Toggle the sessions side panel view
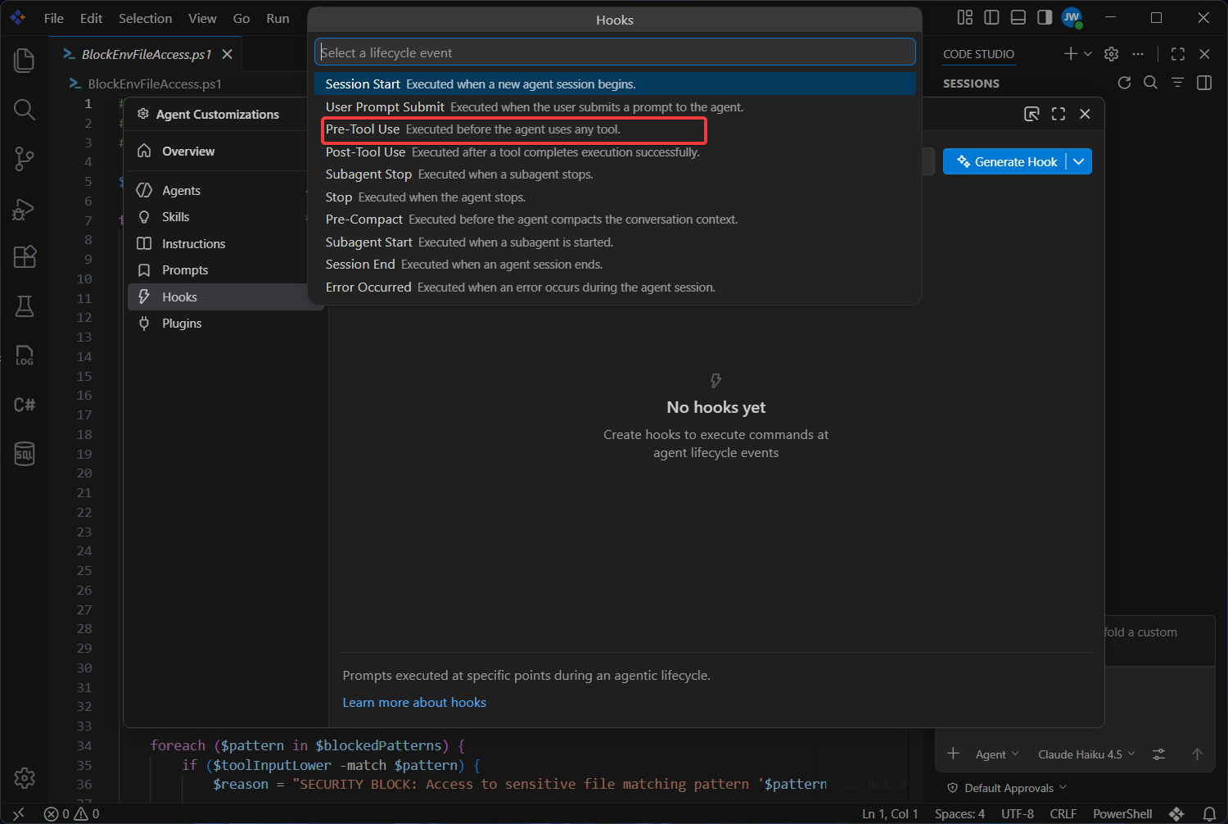 tap(1204, 83)
